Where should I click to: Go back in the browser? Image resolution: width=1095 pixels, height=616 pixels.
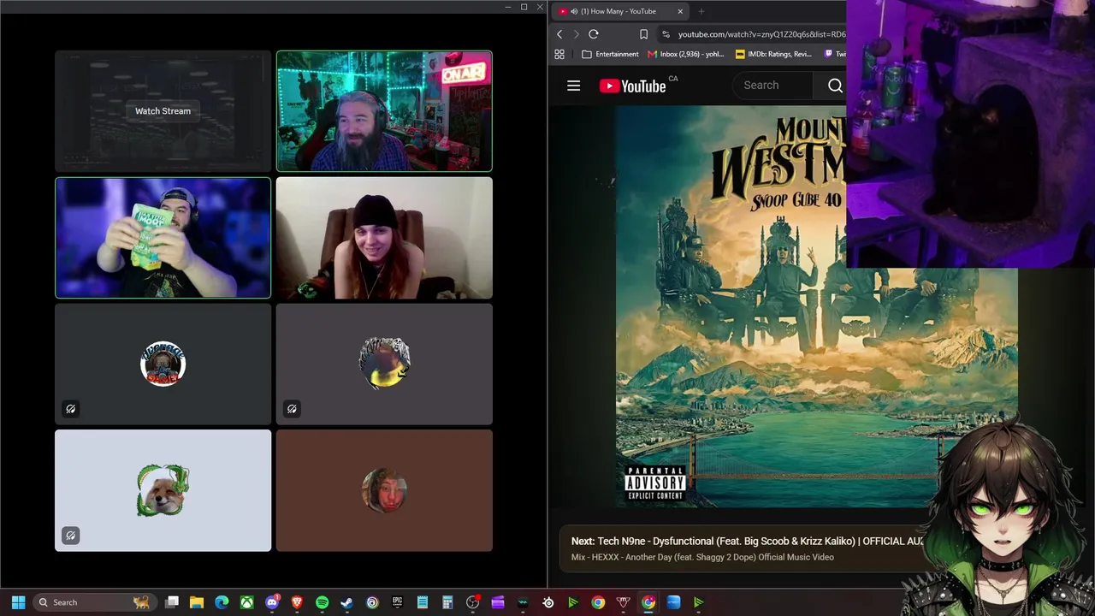559,34
